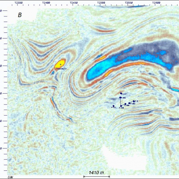Click the panel label B
Screen dimensions: 179x179
pyautogui.click(x=20, y=15)
